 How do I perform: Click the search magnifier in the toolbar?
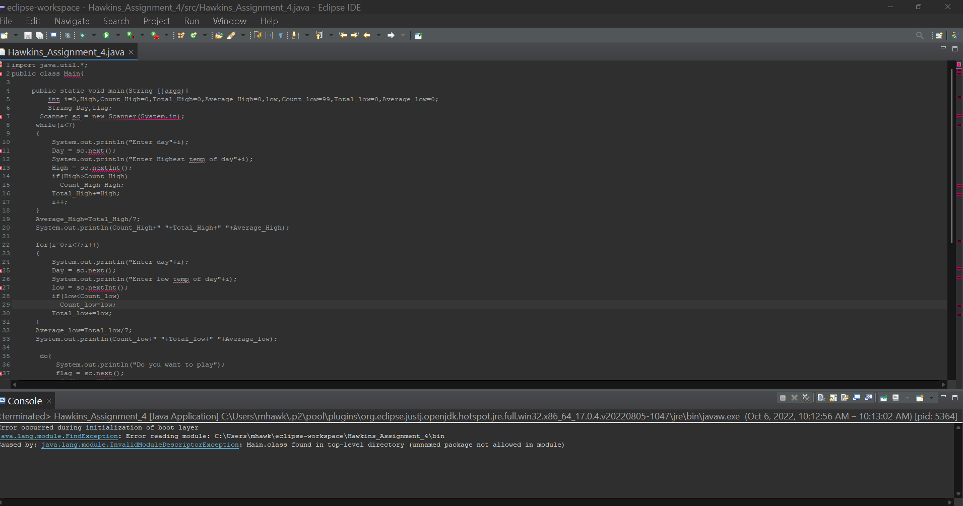pyautogui.click(x=920, y=35)
